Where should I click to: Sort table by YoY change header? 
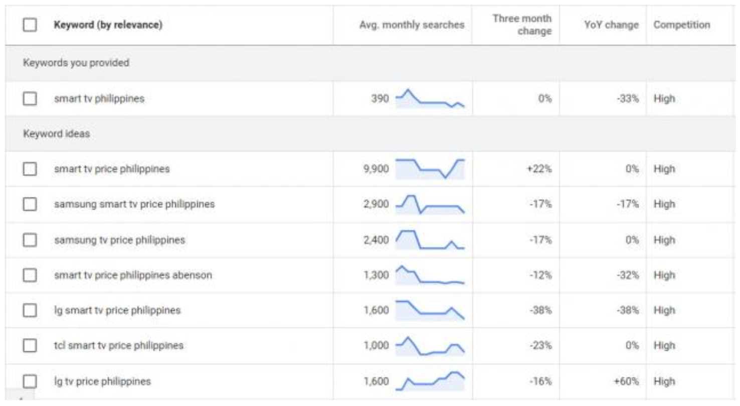tap(611, 25)
